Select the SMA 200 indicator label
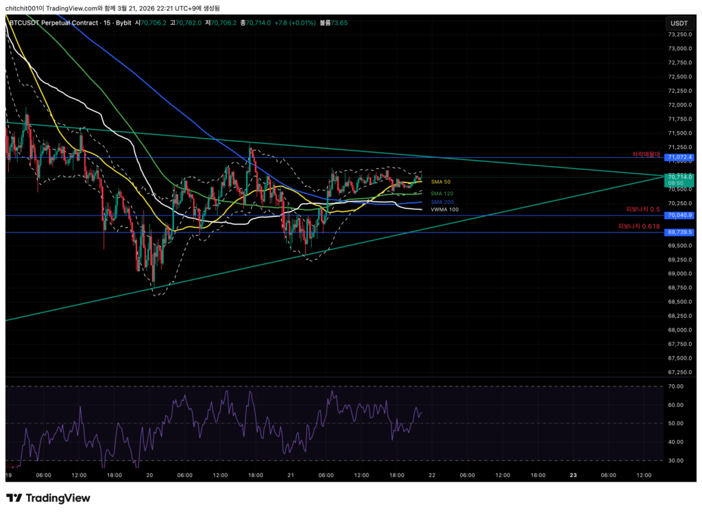This screenshot has height=514, width=702. click(x=441, y=202)
